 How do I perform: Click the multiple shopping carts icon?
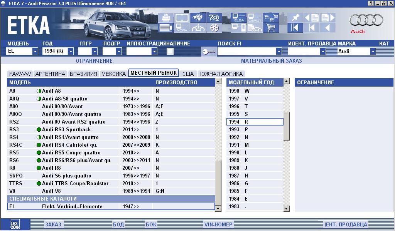click(x=271, y=18)
